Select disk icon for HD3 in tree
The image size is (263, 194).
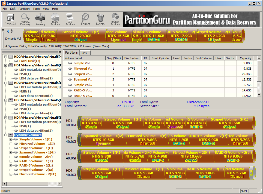pos(11,100)
